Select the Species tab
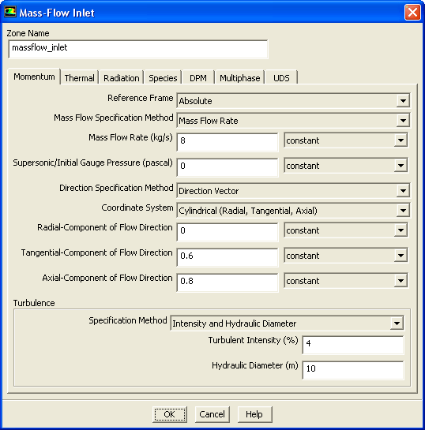 [x=163, y=78]
